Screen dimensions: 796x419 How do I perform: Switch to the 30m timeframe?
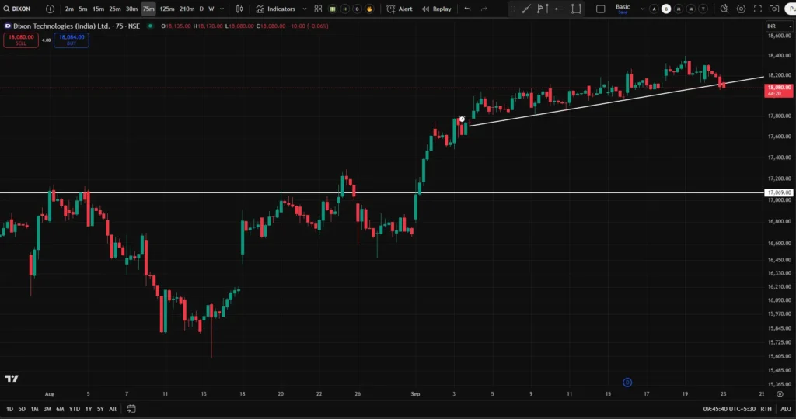[x=131, y=9]
